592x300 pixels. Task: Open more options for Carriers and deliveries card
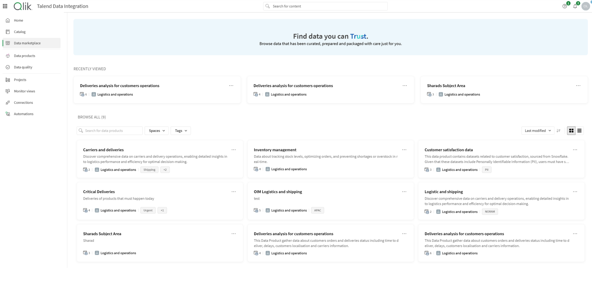233,150
